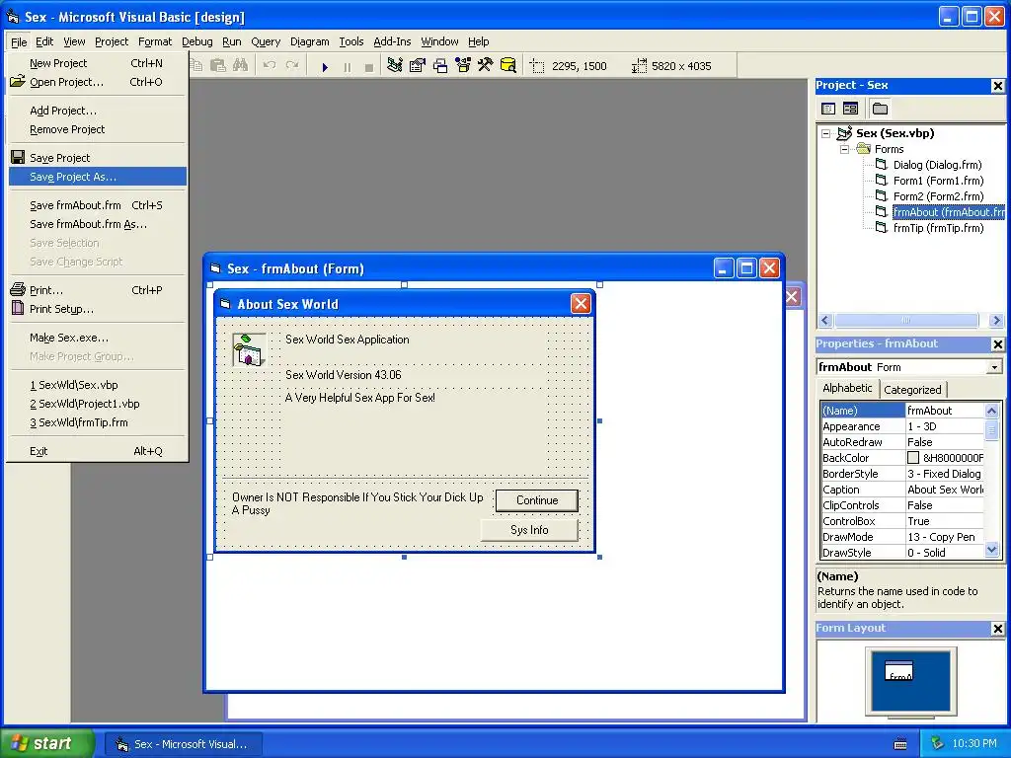Select the BorderStyle property row
This screenshot has width=1011, height=758.
click(x=902, y=474)
